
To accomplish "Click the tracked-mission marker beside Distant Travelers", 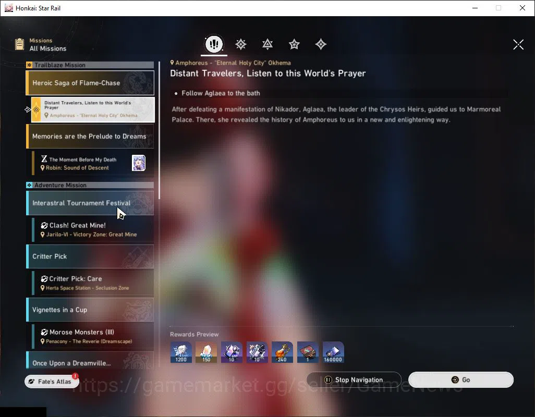I will pos(28,109).
